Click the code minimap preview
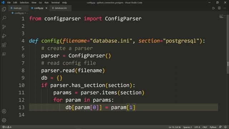 coord(223,16)
